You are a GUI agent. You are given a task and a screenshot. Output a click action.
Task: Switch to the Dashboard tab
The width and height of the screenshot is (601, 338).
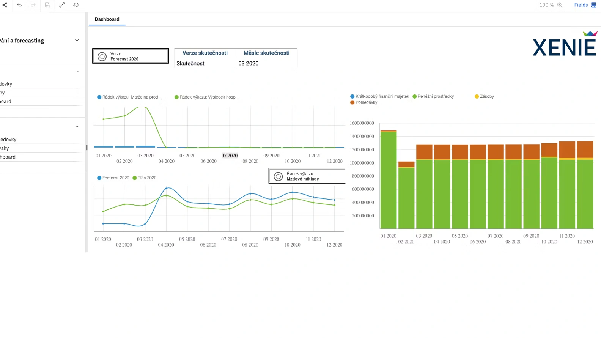point(107,19)
